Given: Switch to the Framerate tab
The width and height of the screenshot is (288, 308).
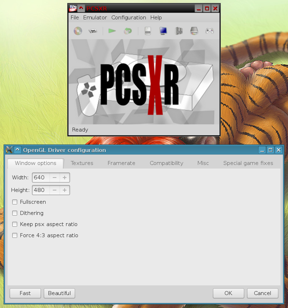Looking at the screenshot, I should click(x=121, y=163).
